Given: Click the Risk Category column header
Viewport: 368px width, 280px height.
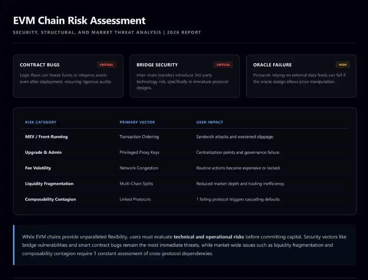Looking at the screenshot, I should (41, 122).
